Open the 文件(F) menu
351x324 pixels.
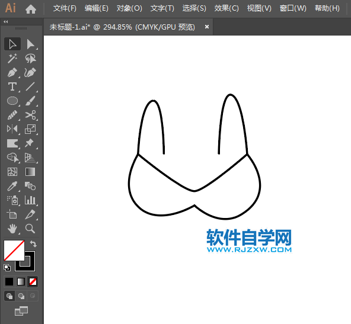coord(65,8)
